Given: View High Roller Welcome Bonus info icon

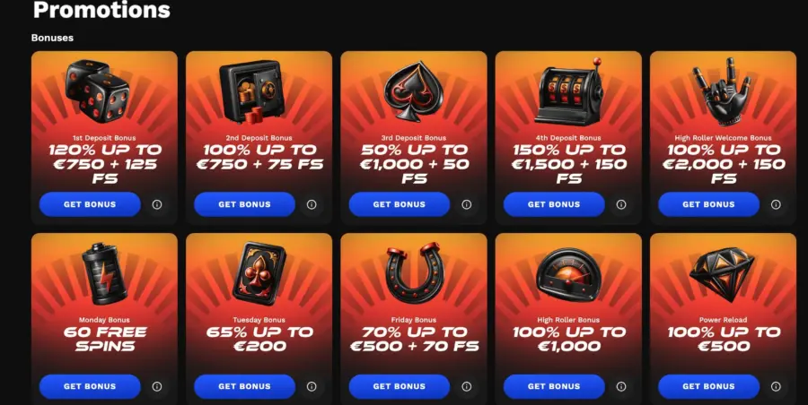Looking at the screenshot, I should pos(776,204).
